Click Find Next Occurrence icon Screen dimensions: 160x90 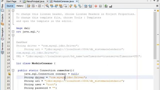click(x=56, y=6)
